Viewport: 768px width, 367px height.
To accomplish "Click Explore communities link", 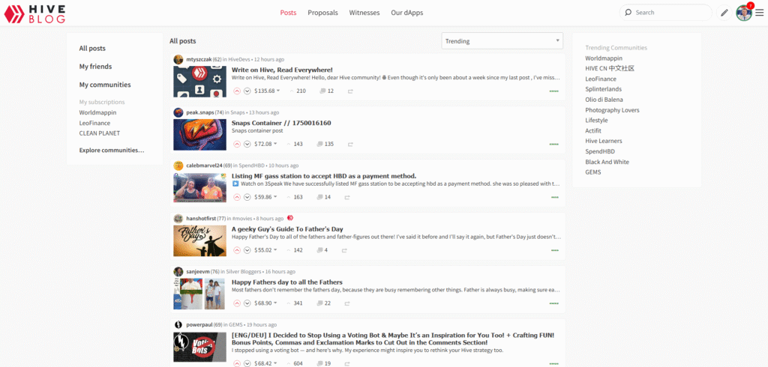I will [x=112, y=151].
